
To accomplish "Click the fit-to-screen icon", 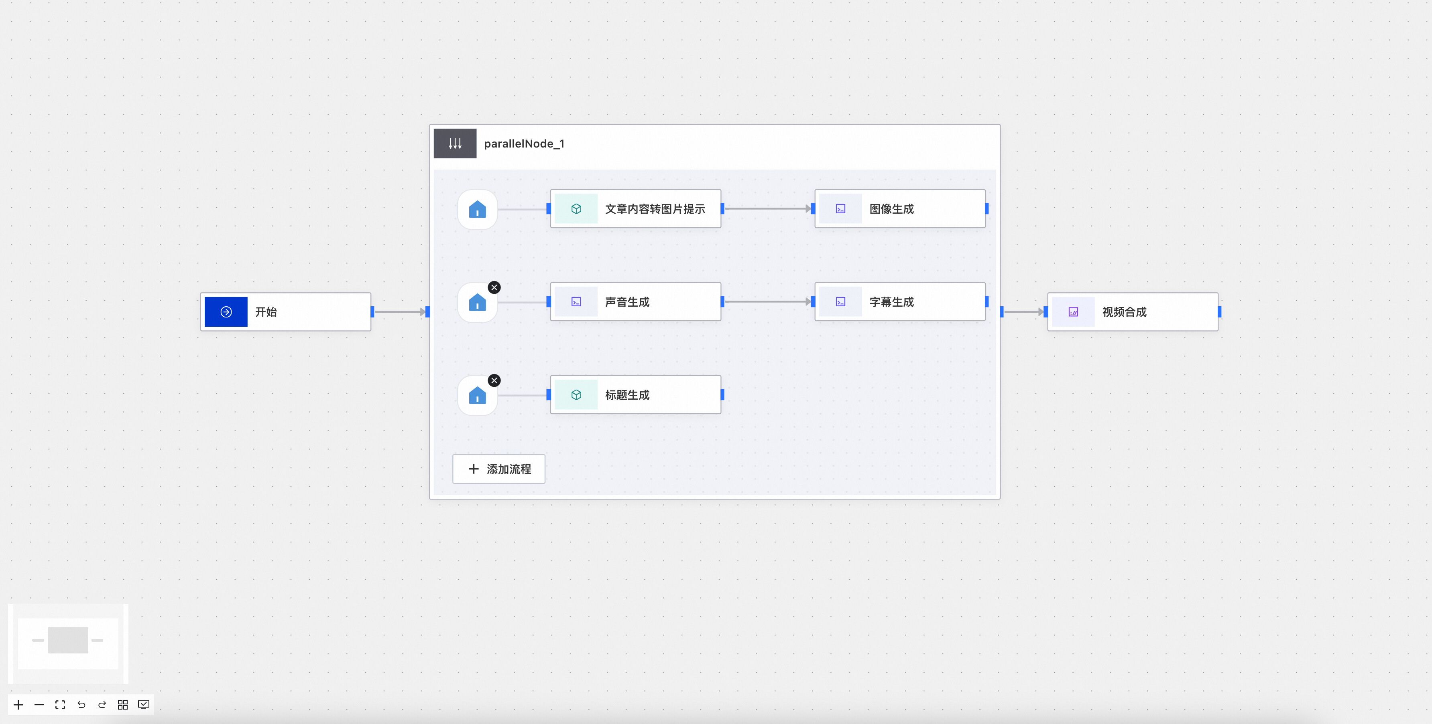I will (60, 705).
